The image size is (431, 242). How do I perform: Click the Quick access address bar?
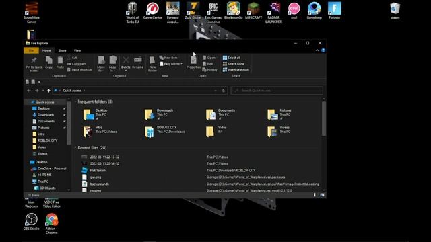pyautogui.click(x=139, y=91)
